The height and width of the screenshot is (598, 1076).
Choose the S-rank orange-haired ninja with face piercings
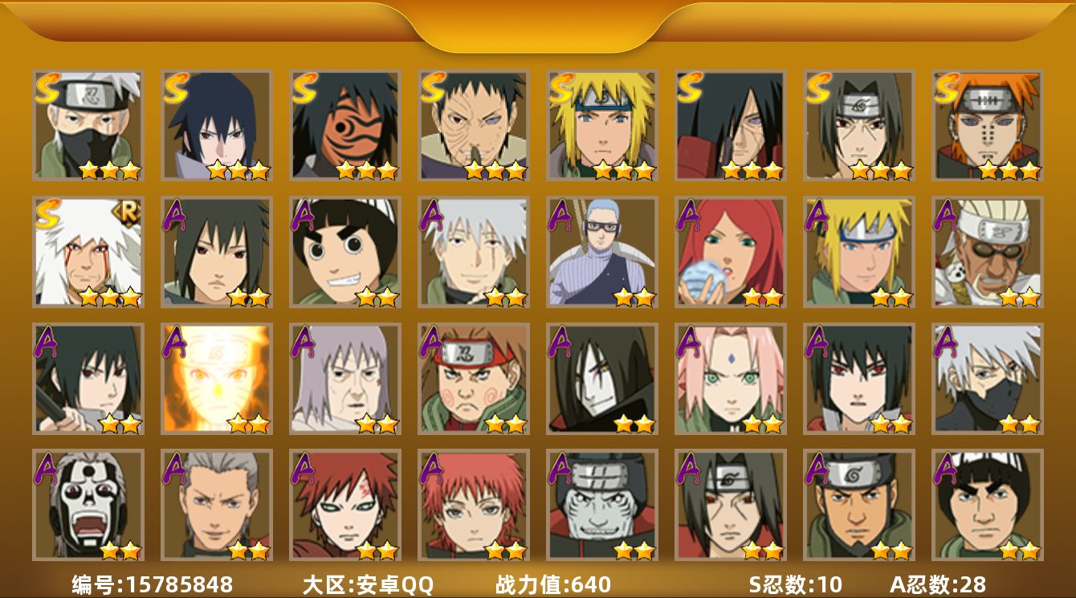pos(988,125)
